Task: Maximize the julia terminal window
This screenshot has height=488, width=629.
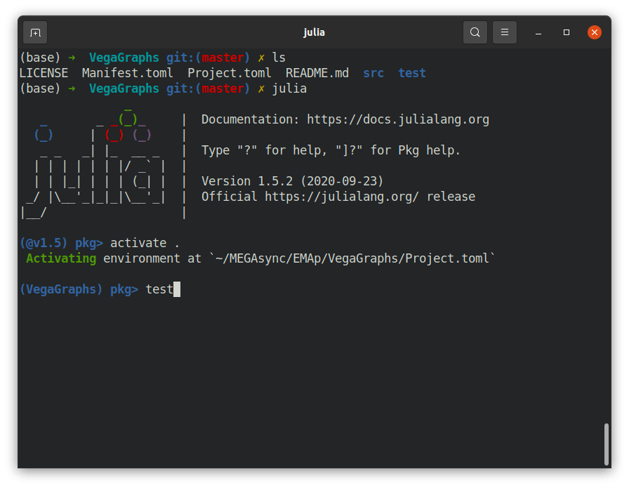Action: click(x=567, y=32)
